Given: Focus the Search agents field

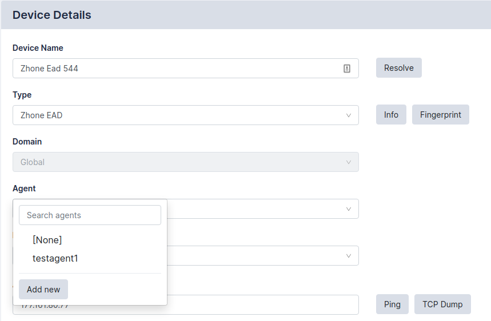Looking at the screenshot, I should coord(90,215).
